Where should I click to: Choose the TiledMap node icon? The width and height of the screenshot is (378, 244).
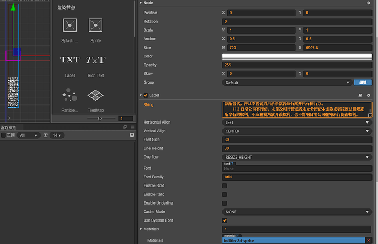(x=95, y=95)
